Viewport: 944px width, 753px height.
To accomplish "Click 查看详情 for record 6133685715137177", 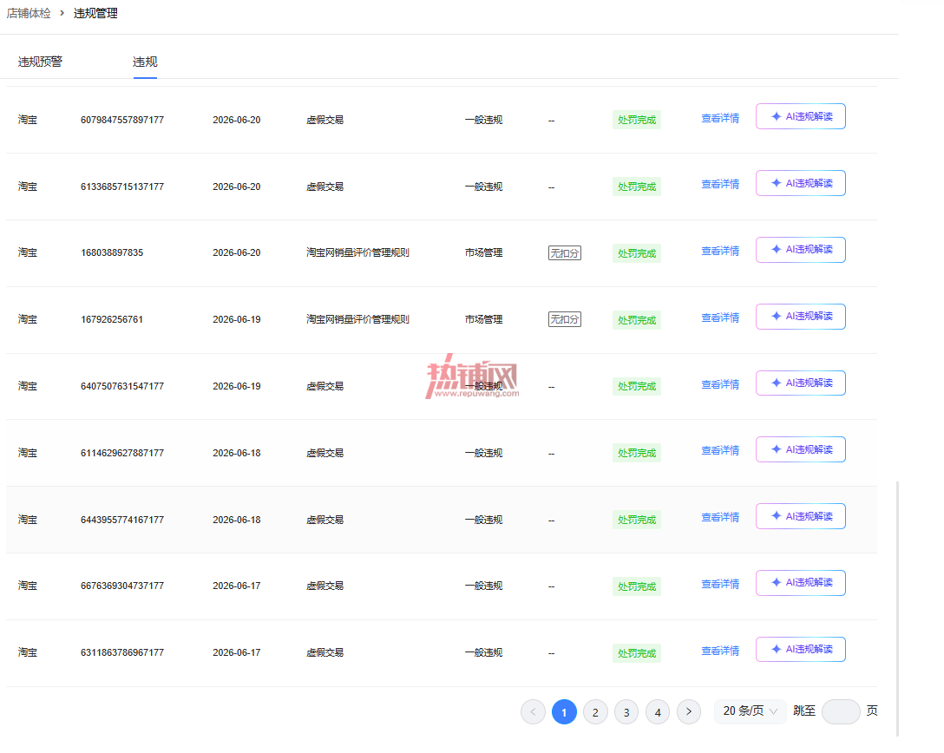I will coord(720,184).
